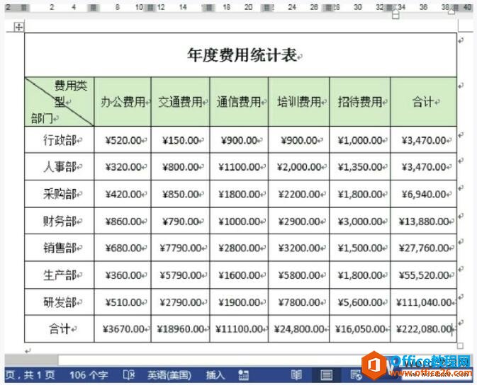Image resolution: width=477 pixels, height=385 pixels.
Task: Select the '招待费用' column header
Action: pos(360,102)
